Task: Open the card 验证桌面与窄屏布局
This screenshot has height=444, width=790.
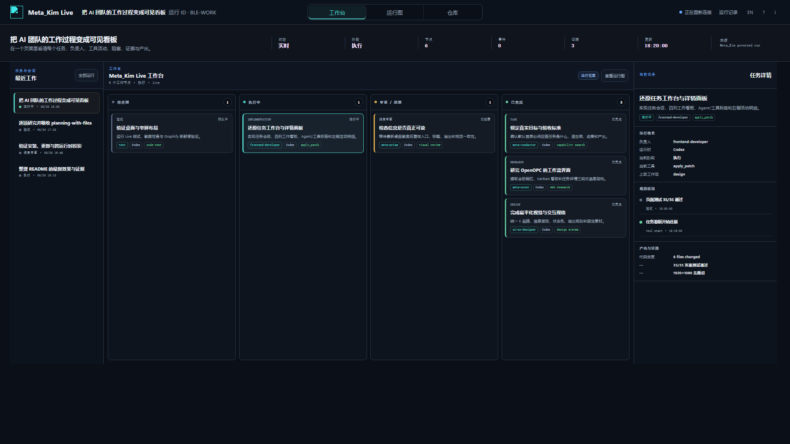Action: point(172,133)
